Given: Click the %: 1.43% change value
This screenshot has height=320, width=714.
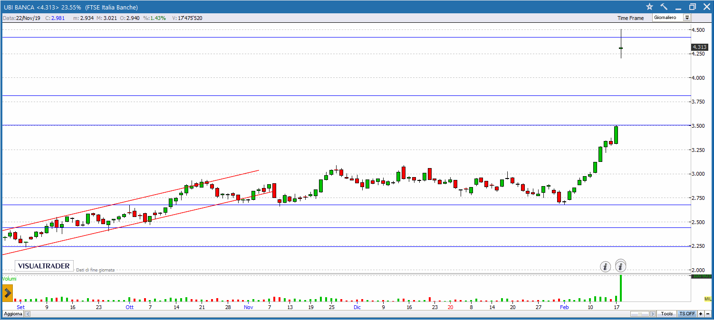Looking at the screenshot, I should click(155, 18).
